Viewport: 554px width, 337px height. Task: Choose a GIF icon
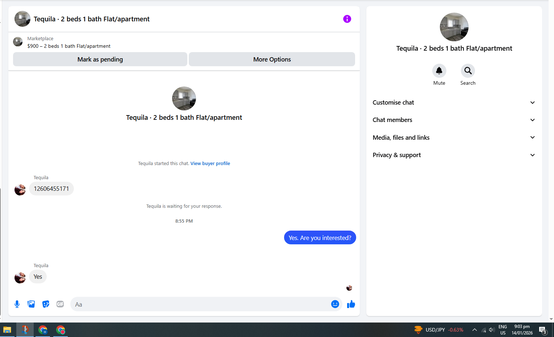click(x=60, y=304)
